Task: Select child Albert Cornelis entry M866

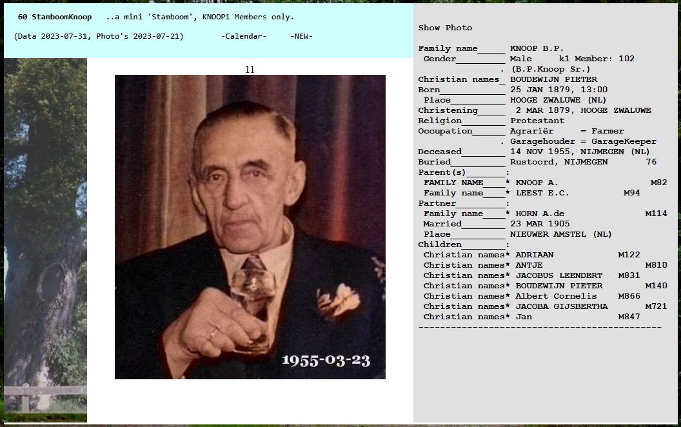Action: coord(556,296)
